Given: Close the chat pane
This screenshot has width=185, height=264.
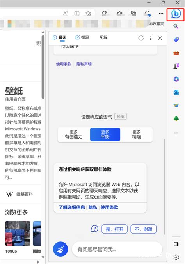Looking at the screenshot, I should tap(160, 38).
